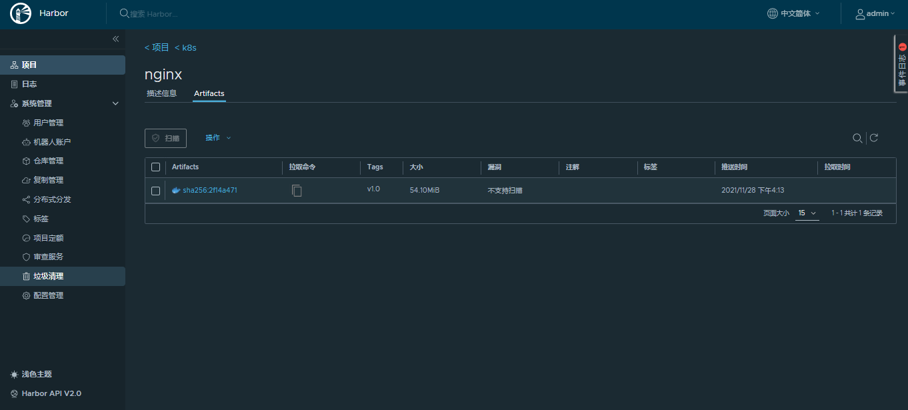
Task: Click the 仓库管理 registry cube icon
Action: [x=26, y=161]
